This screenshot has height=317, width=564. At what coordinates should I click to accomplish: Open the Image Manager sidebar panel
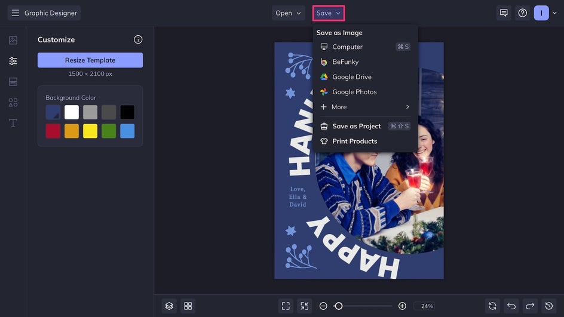(x=13, y=40)
